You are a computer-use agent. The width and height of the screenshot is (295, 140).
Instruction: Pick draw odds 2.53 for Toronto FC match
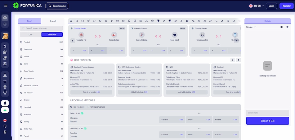(98, 51)
